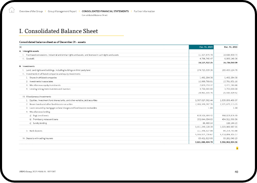
Task: Click the 'Dec. 31, 2022' column header
Action: pyautogui.click(x=231, y=47)
